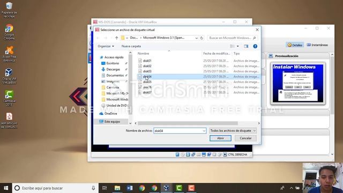The width and height of the screenshot is (343, 193).
Task: Open the view options dropdown arrow
Action: (x=238, y=46)
